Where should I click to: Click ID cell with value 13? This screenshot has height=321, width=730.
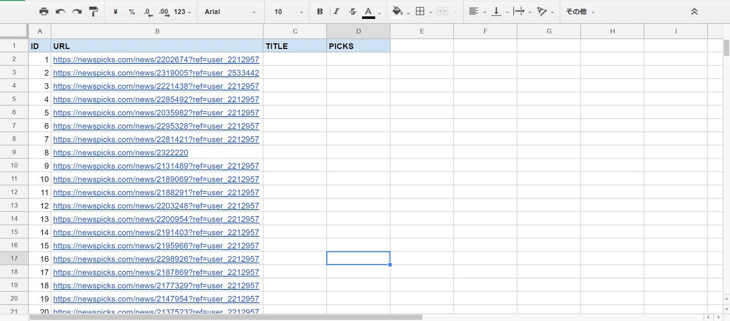(40, 219)
